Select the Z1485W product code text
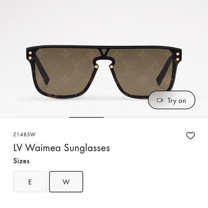Screen dimensions: 208x208 24,134
